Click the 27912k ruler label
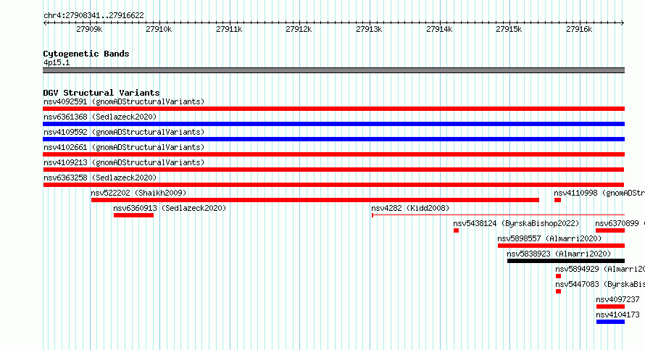Viewport: 645px width, 350px height. coord(299,29)
